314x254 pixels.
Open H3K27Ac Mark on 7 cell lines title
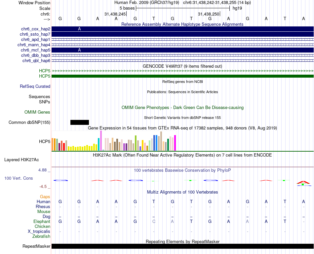point(182,155)
